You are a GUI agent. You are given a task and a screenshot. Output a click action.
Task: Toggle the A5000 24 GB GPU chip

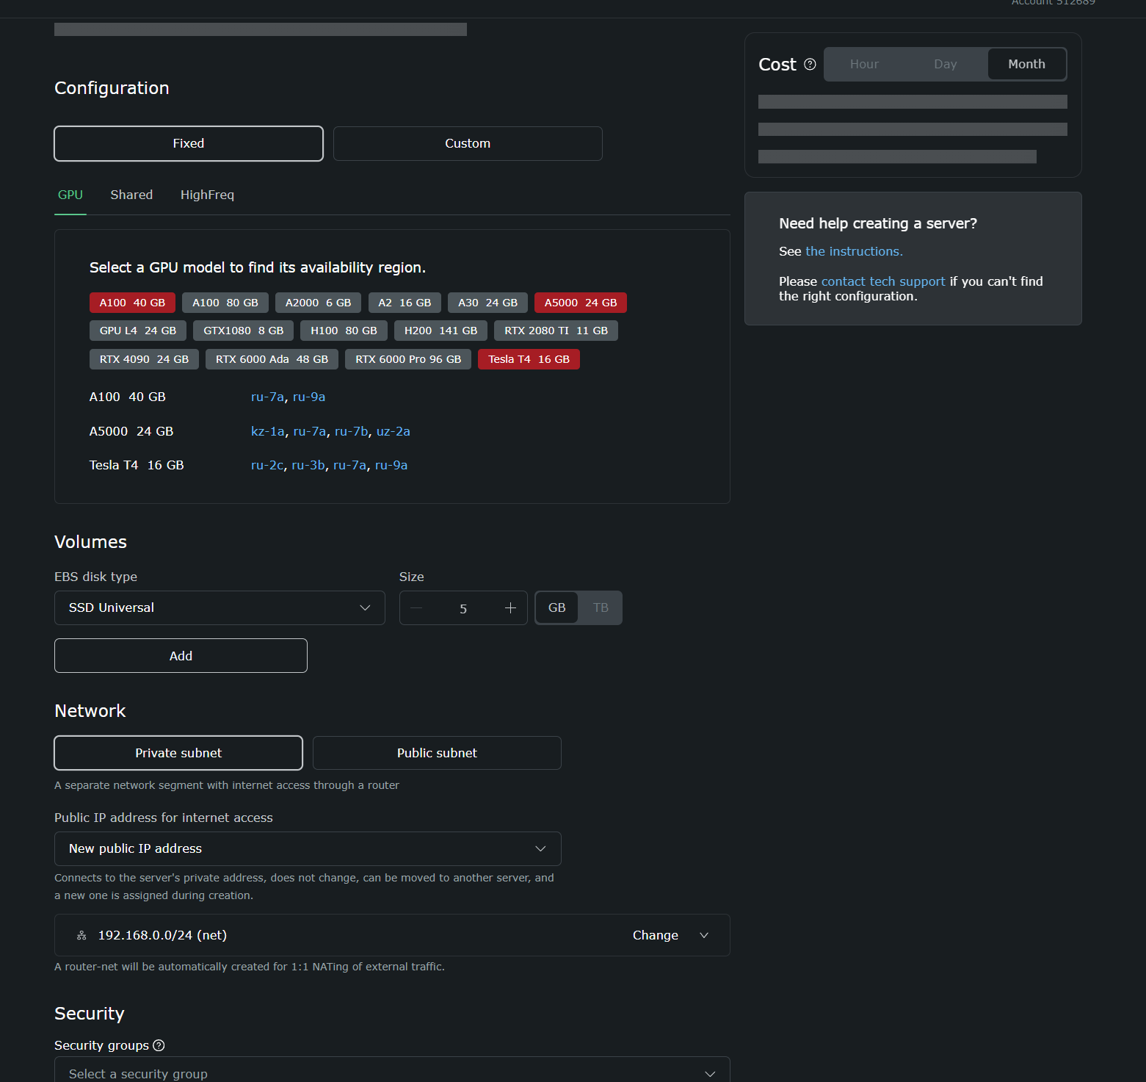581,303
